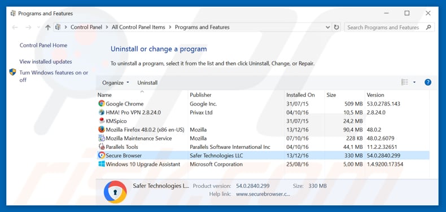
Task: Expand the view options dropdown arrow
Action: [x=414, y=82]
